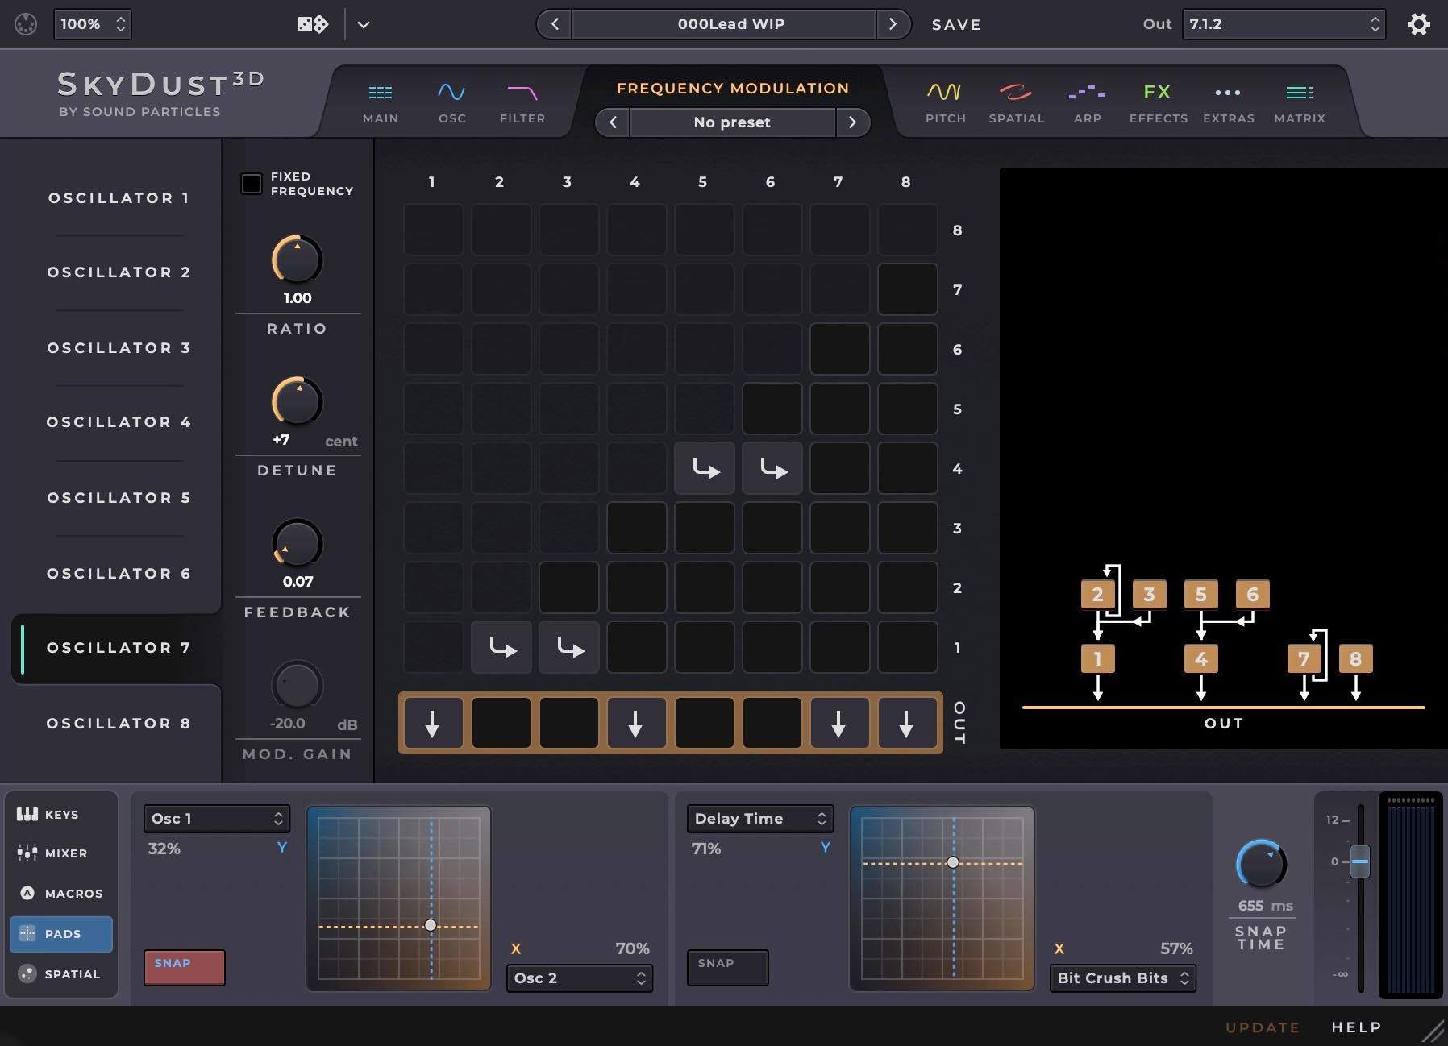Enable the Fixed Frequency checkbox
The width and height of the screenshot is (1448, 1046).
[x=250, y=184]
